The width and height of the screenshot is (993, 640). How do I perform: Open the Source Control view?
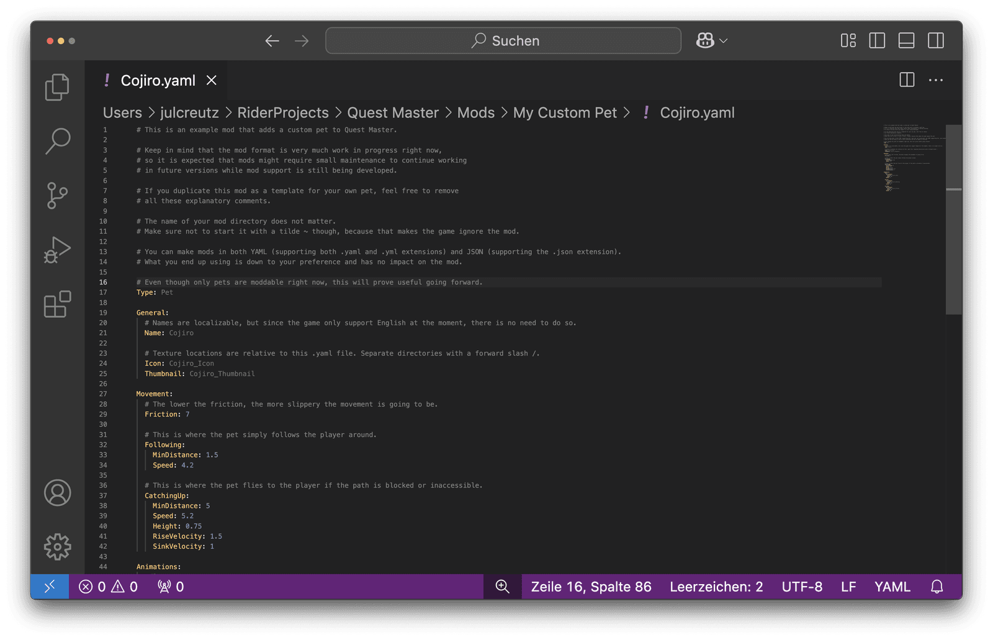[57, 196]
